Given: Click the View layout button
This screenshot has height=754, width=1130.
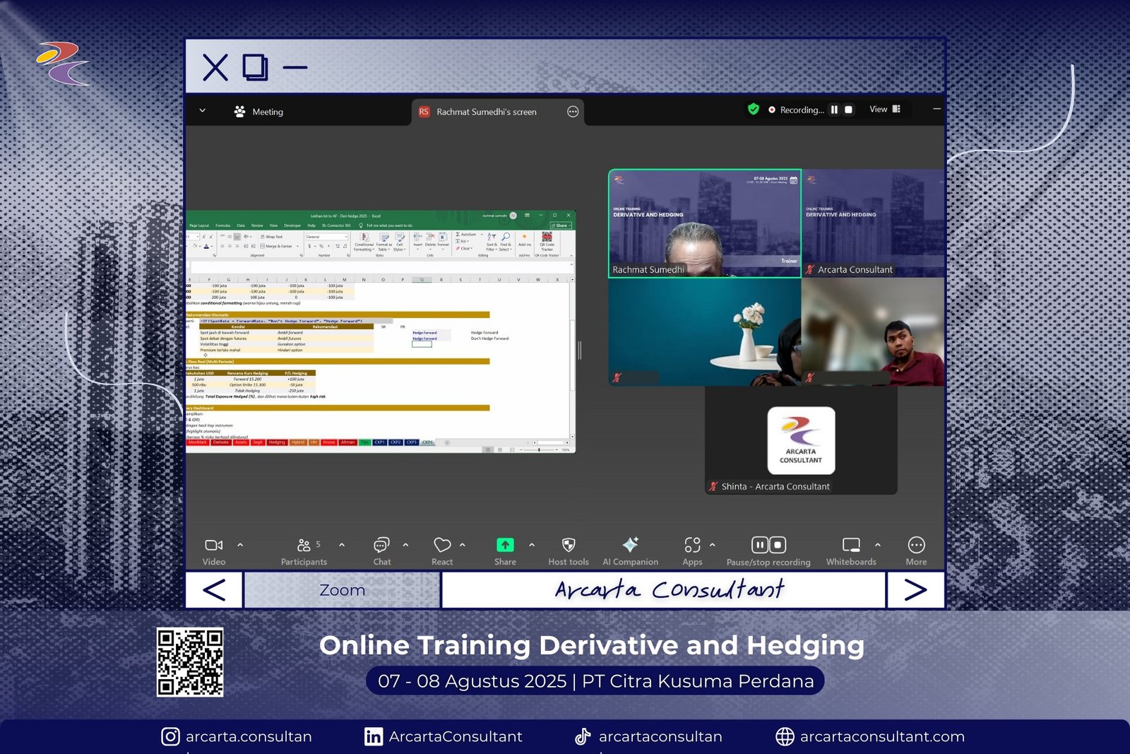Looking at the screenshot, I should click(884, 110).
